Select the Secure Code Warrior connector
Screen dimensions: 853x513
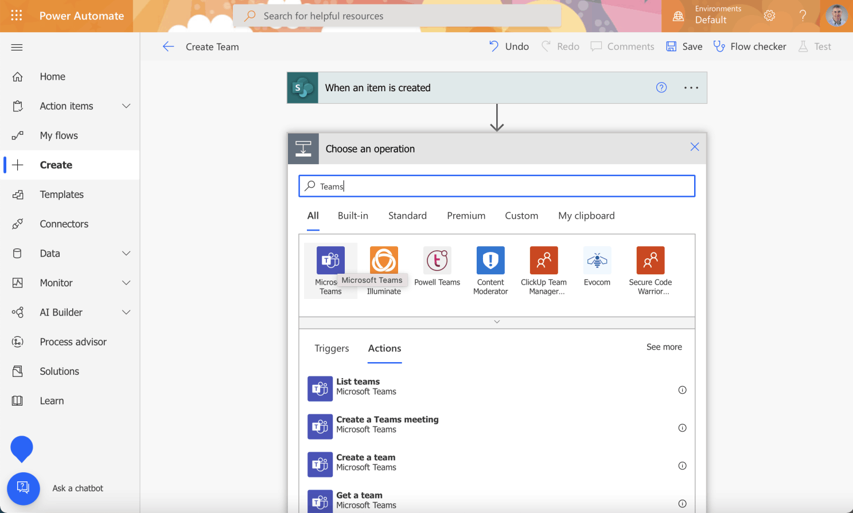[650, 261]
